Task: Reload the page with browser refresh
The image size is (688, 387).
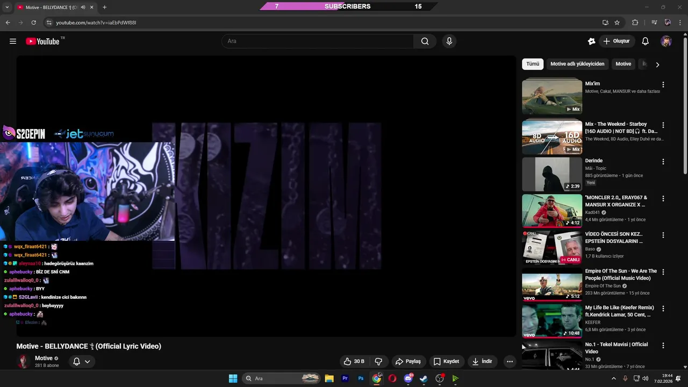Action: click(33, 23)
